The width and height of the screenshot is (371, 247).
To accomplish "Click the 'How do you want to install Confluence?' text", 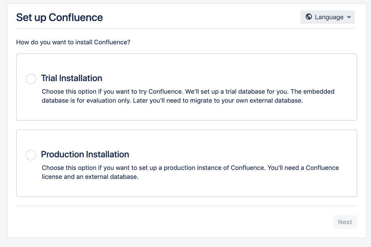I will tap(73, 42).
